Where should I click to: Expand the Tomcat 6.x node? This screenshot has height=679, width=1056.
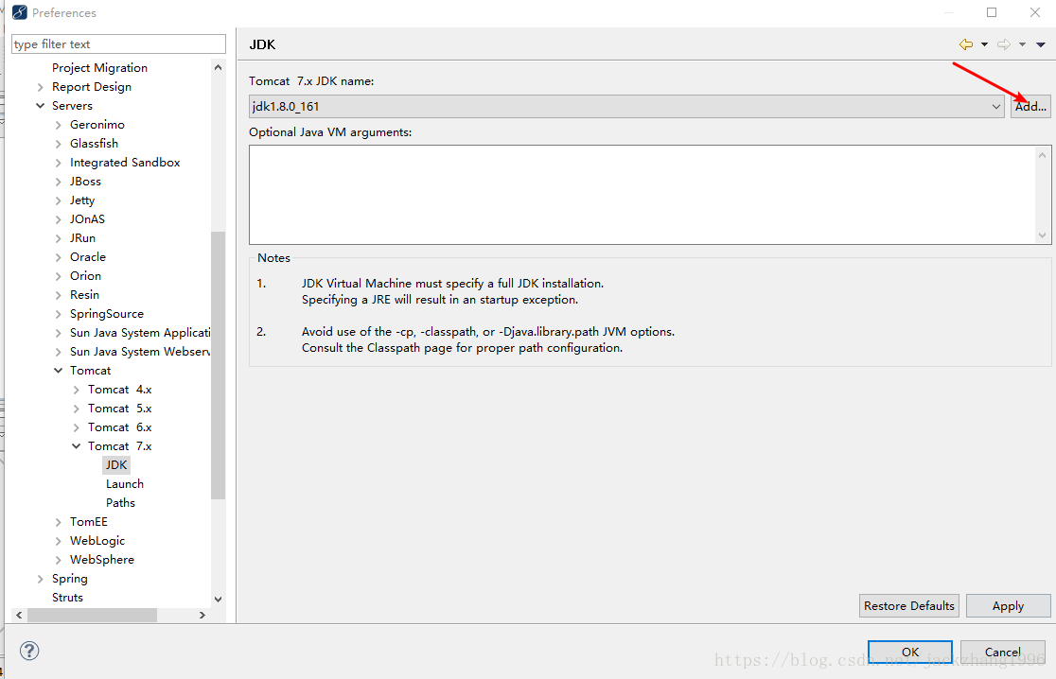click(76, 427)
